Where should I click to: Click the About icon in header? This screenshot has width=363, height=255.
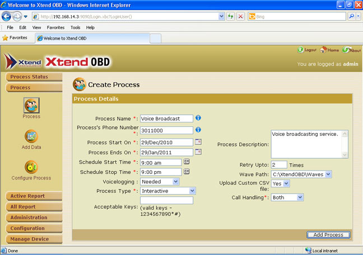[x=346, y=49]
